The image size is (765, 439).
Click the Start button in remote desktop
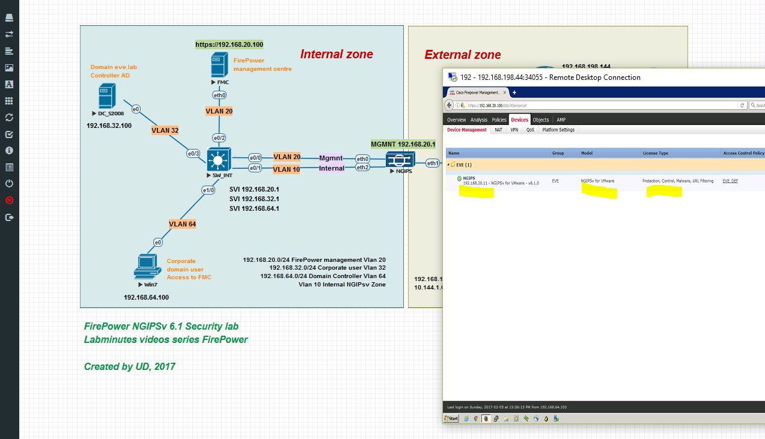click(451, 419)
